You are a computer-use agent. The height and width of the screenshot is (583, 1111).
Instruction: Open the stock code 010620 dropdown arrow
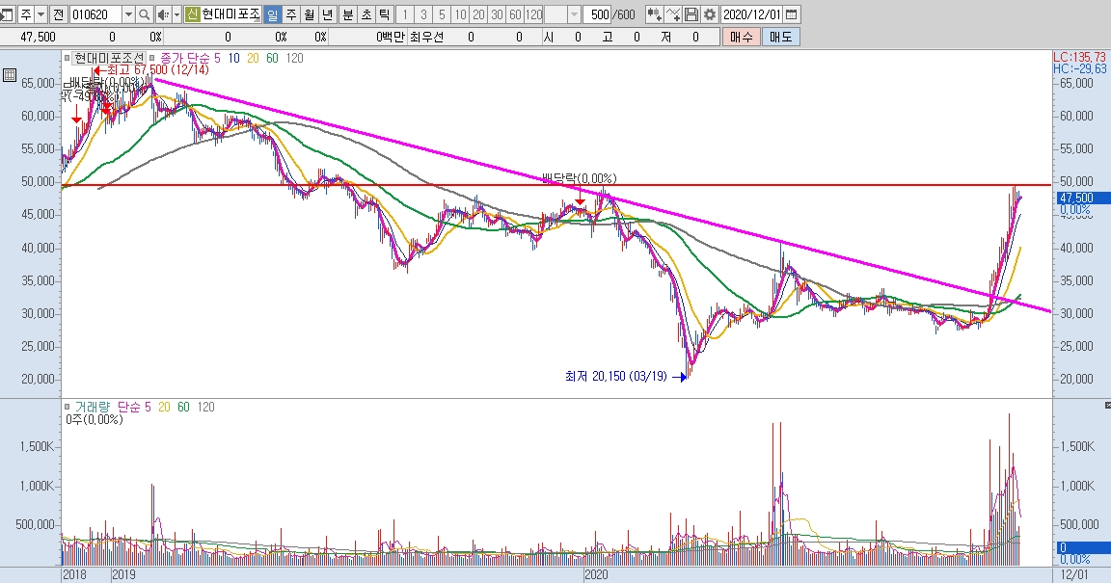128,14
